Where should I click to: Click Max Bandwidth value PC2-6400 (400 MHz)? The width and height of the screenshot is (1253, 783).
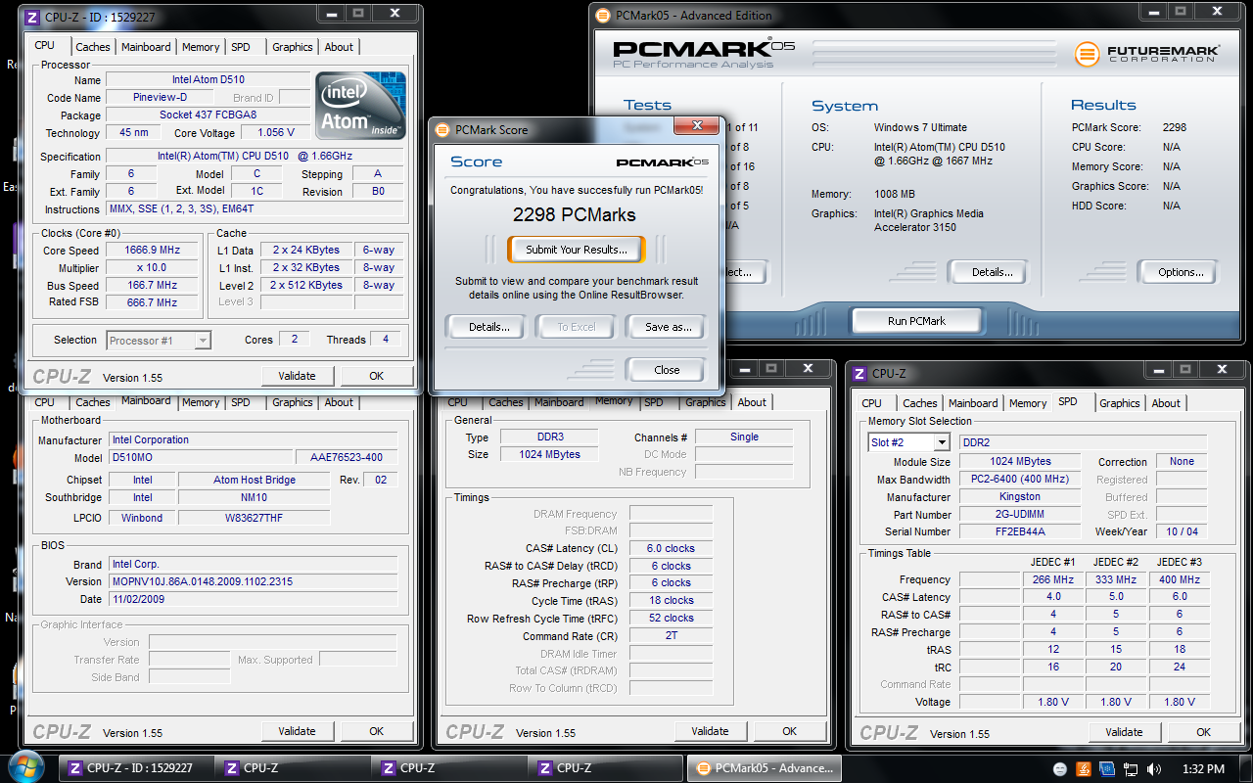(1020, 480)
